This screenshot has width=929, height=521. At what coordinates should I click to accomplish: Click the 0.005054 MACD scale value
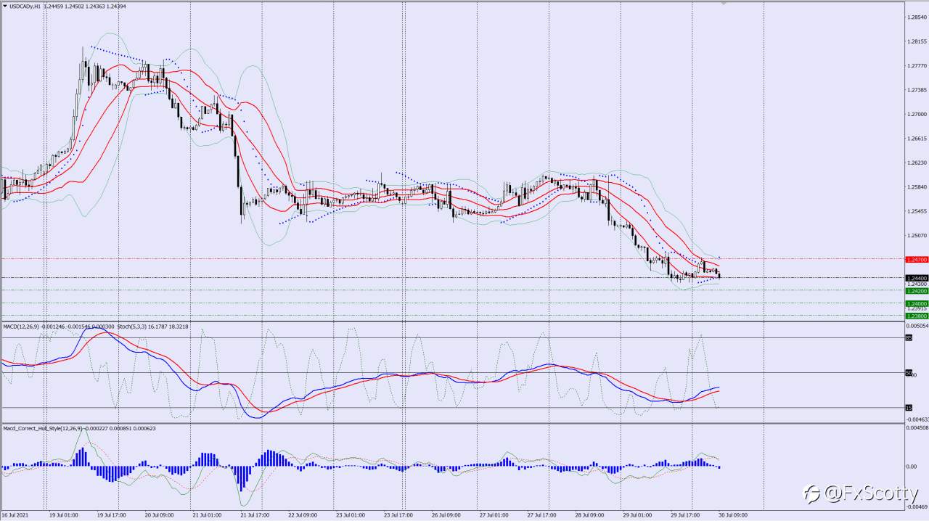(917, 327)
